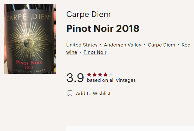This screenshot has width=194, height=131.
Task: Click the red Pinot Noir 2012 label text
Action: coord(29,64)
